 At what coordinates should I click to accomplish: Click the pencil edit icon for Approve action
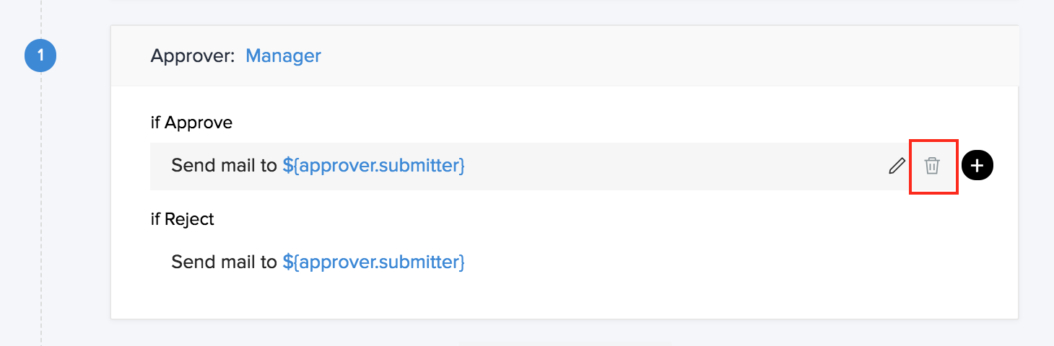pyautogui.click(x=897, y=167)
